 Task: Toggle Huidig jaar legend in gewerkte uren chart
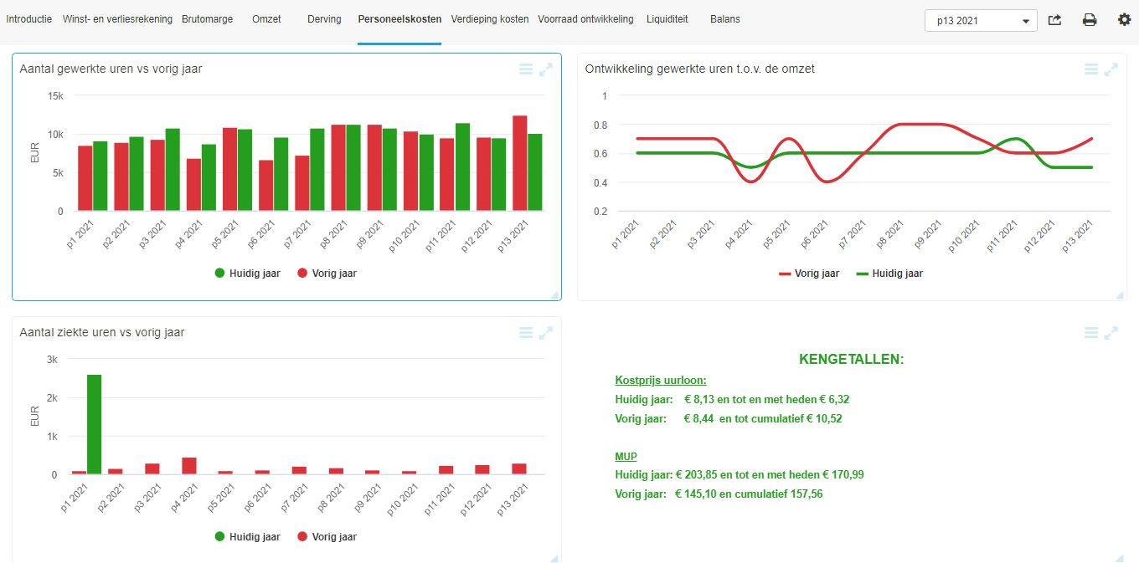click(247, 274)
